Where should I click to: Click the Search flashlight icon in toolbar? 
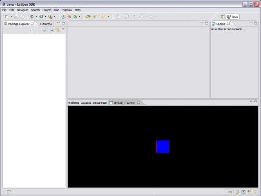pos(94,17)
